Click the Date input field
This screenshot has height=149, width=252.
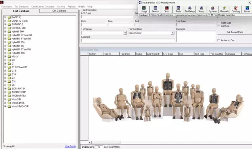(94, 25)
